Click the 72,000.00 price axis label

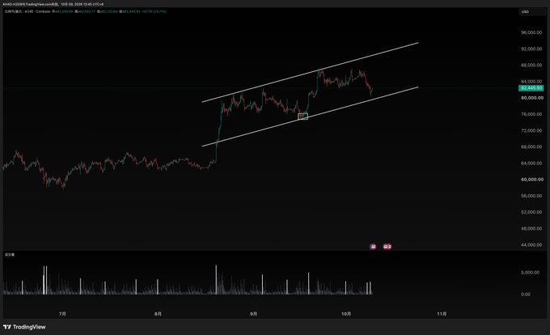[531, 130]
